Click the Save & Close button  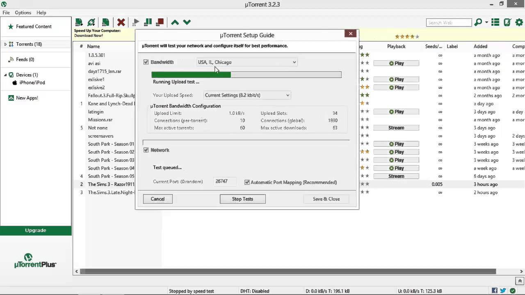tap(326, 199)
